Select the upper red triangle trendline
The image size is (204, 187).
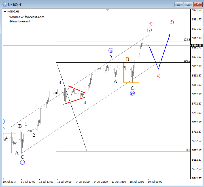pyautogui.click(x=76, y=89)
